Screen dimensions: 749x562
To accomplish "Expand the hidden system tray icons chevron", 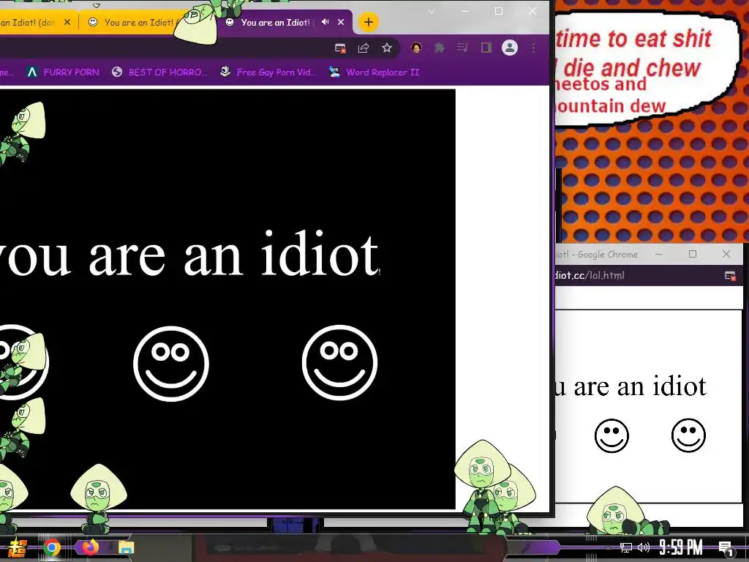I will (608, 547).
